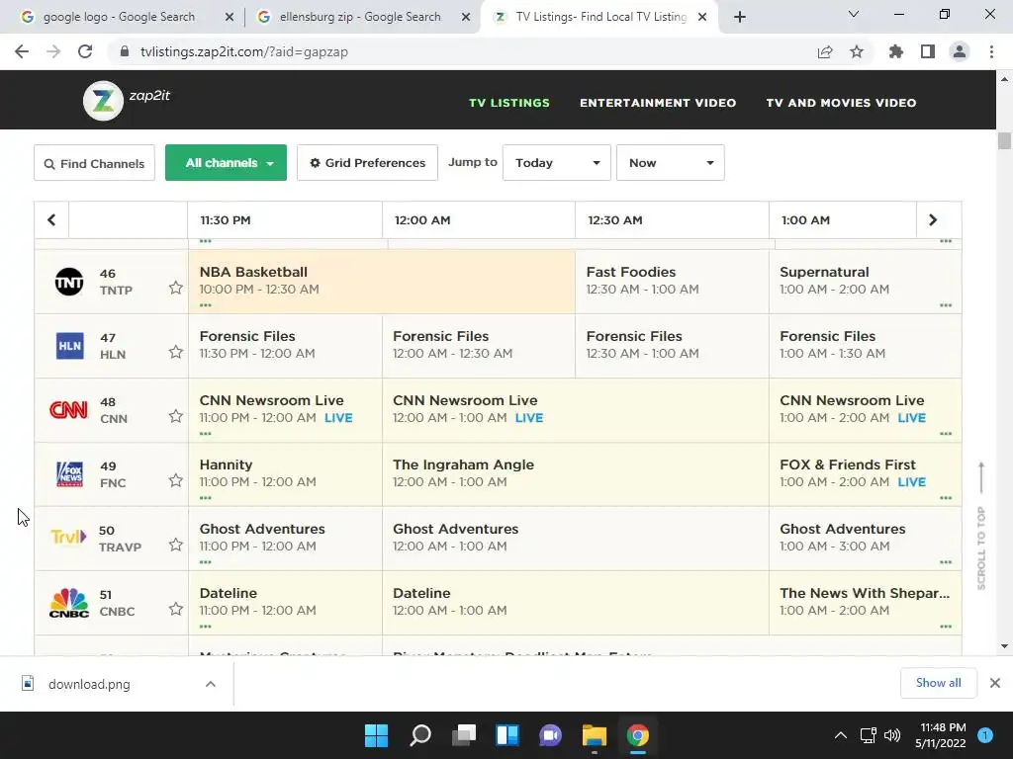The width and height of the screenshot is (1013, 759).
Task: Favorite the FNC channel star
Action: pyautogui.click(x=176, y=480)
